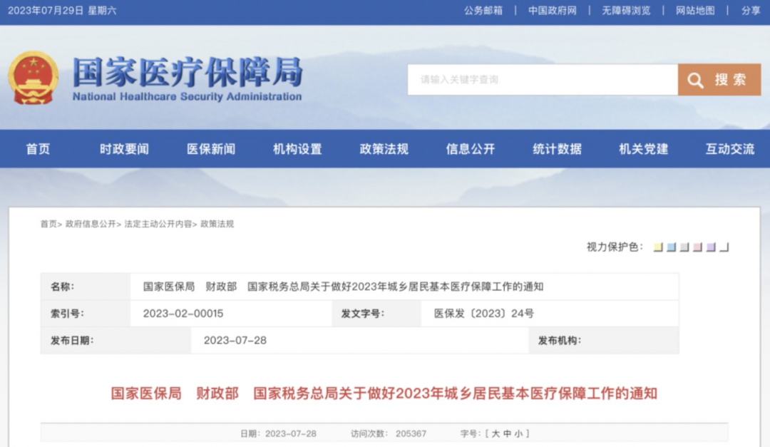Open 统计数据 navigation item
The height and width of the screenshot is (447, 770).
pos(558,149)
